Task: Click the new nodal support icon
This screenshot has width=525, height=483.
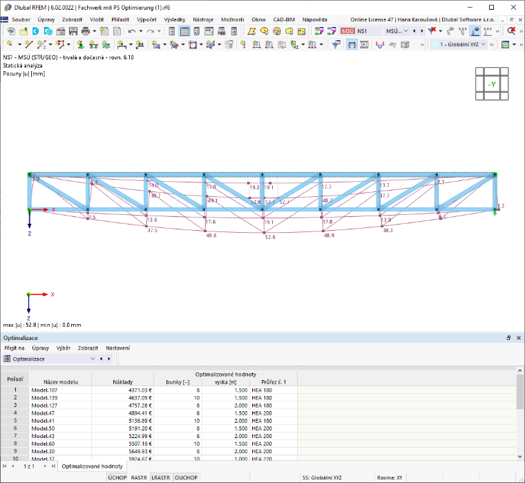Action: pos(80,44)
